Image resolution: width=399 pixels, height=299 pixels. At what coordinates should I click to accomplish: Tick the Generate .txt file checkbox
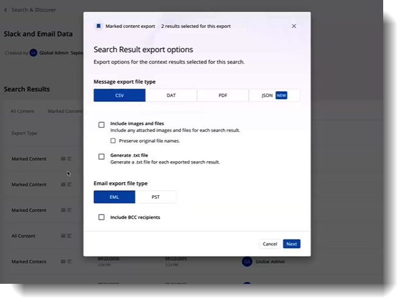tap(102, 156)
